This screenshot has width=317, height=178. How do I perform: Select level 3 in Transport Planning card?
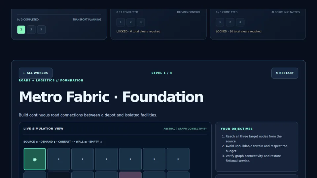coord(41,29)
